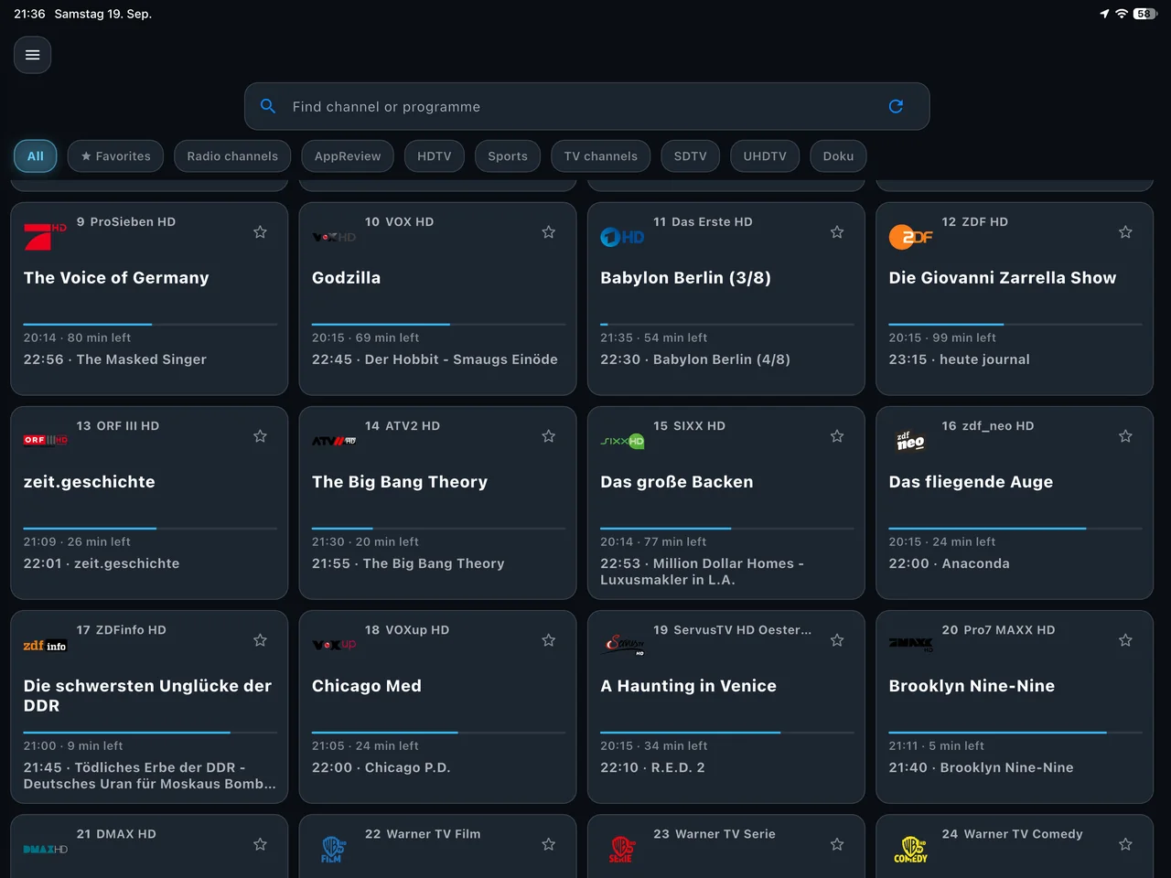Star Pro7 MAXX HD channel

(x=1125, y=640)
